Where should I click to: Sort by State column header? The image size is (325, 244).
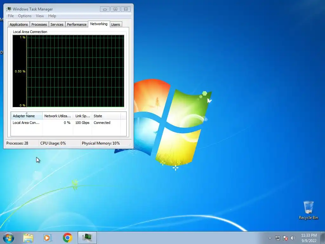[x=106, y=116]
